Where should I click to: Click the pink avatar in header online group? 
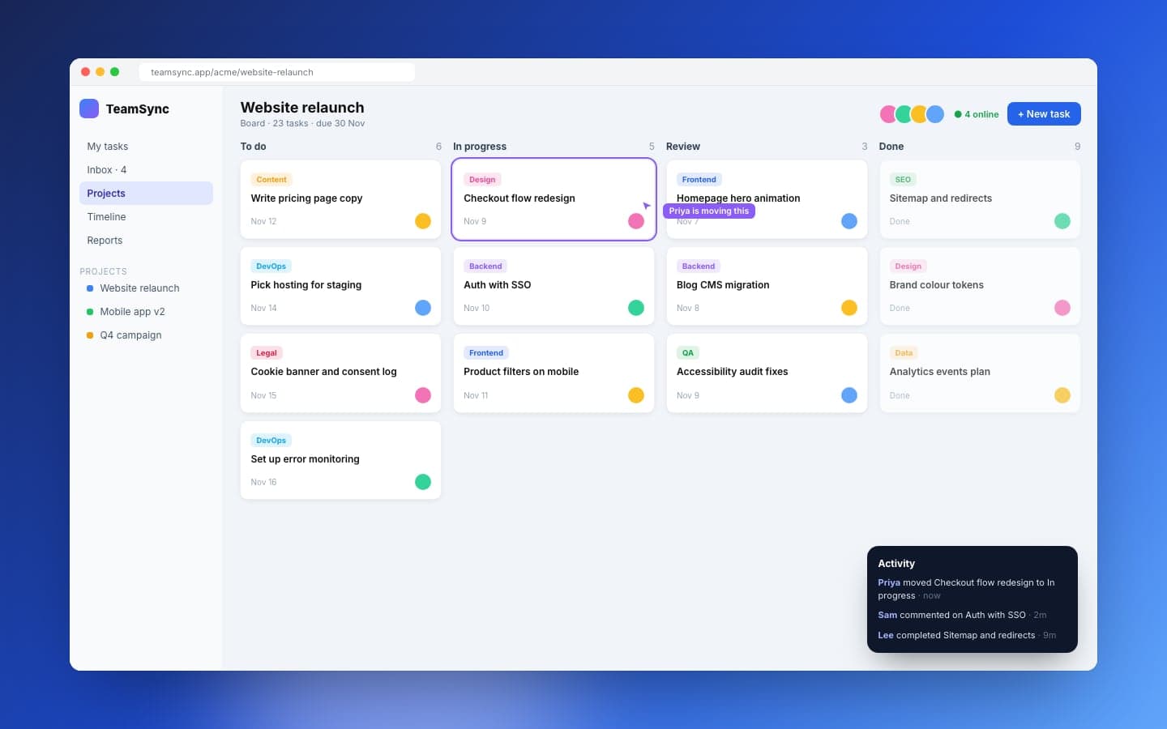point(889,114)
